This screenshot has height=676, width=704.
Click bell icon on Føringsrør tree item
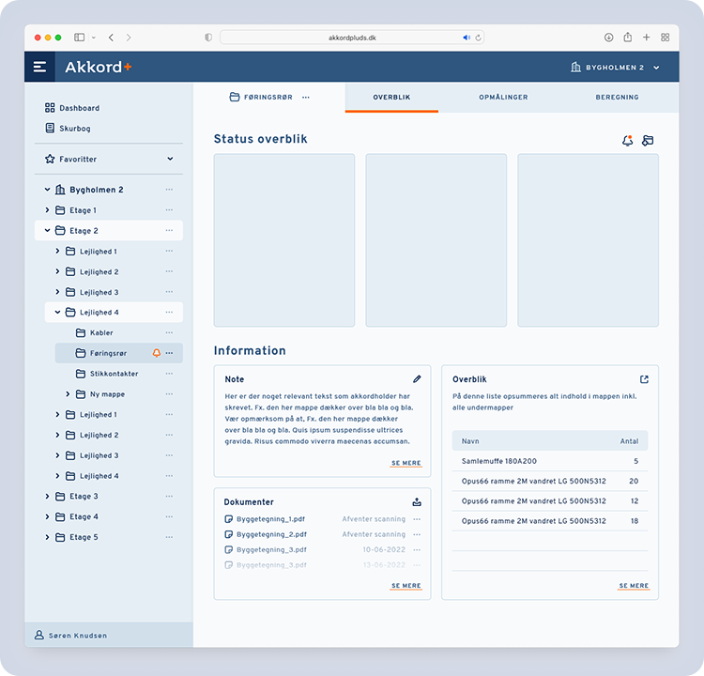157,353
